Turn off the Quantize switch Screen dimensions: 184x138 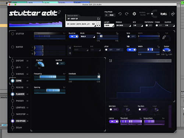(x=74, y=37)
